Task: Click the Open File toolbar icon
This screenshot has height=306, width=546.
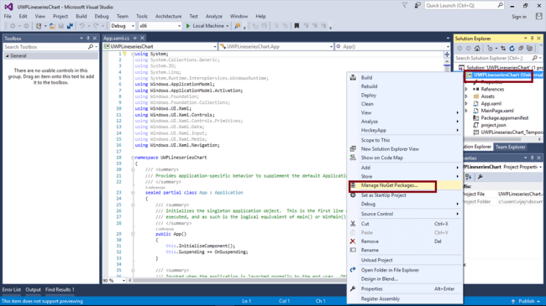Action: click(52, 26)
